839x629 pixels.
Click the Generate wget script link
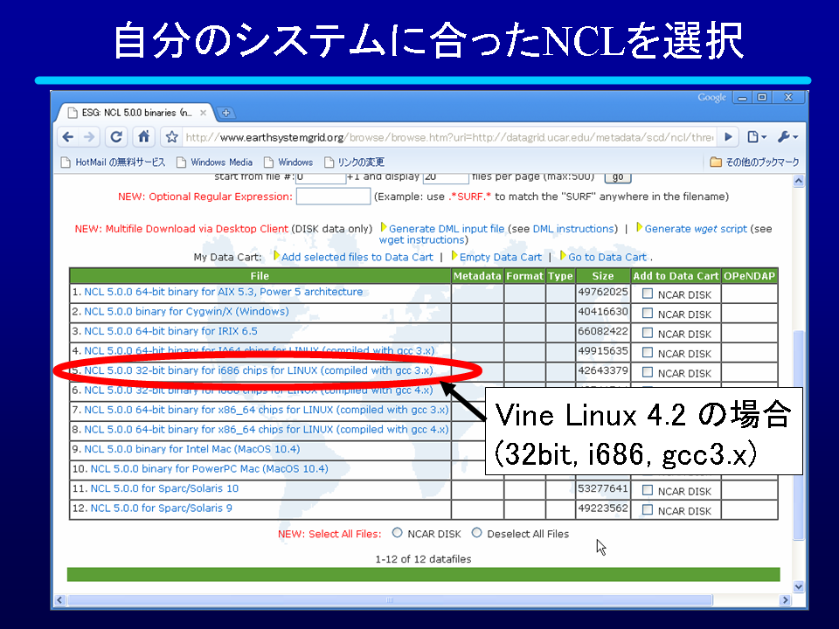tap(696, 228)
